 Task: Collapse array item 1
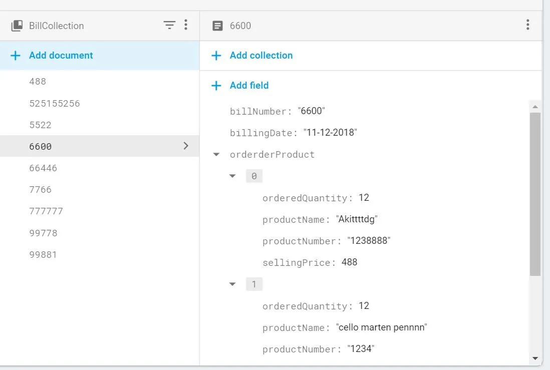(x=232, y=284)
